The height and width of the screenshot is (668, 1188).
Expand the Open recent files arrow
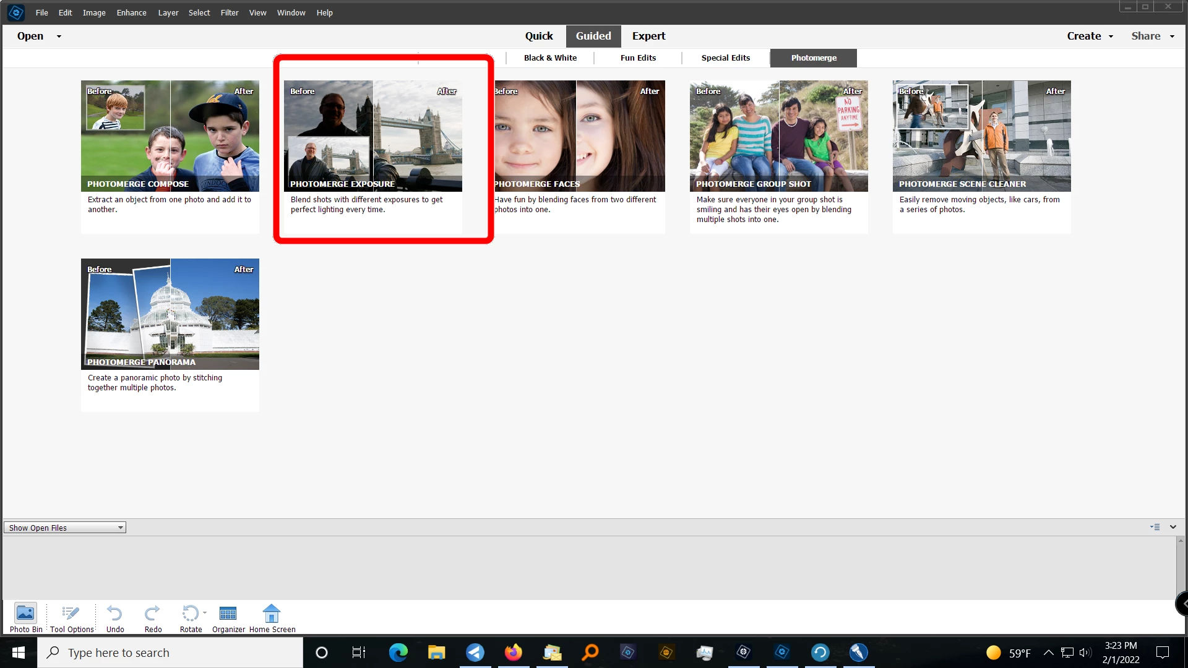(x=59, y=36)
